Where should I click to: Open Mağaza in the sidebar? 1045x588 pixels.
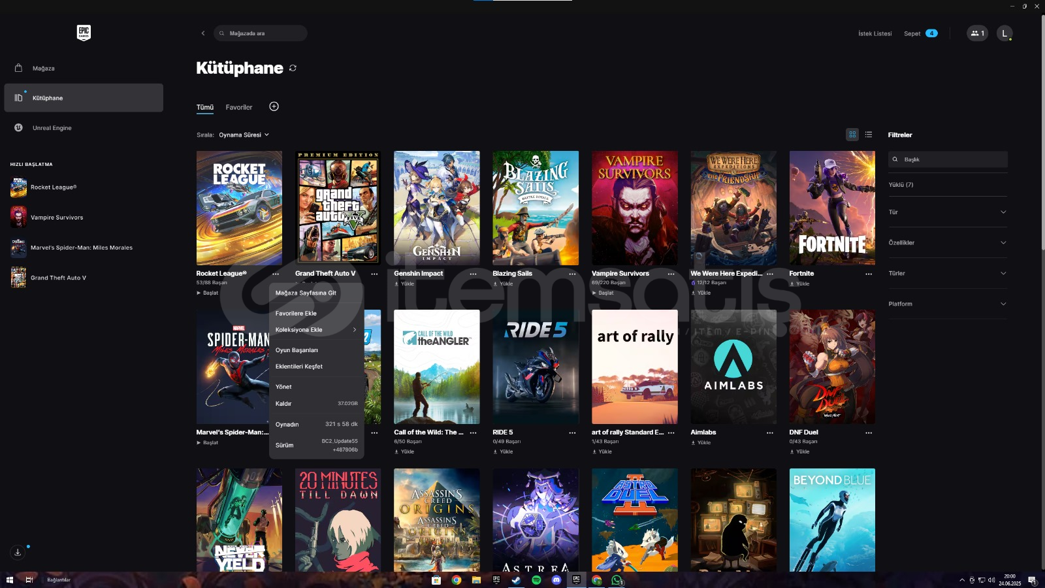point(84,68)
